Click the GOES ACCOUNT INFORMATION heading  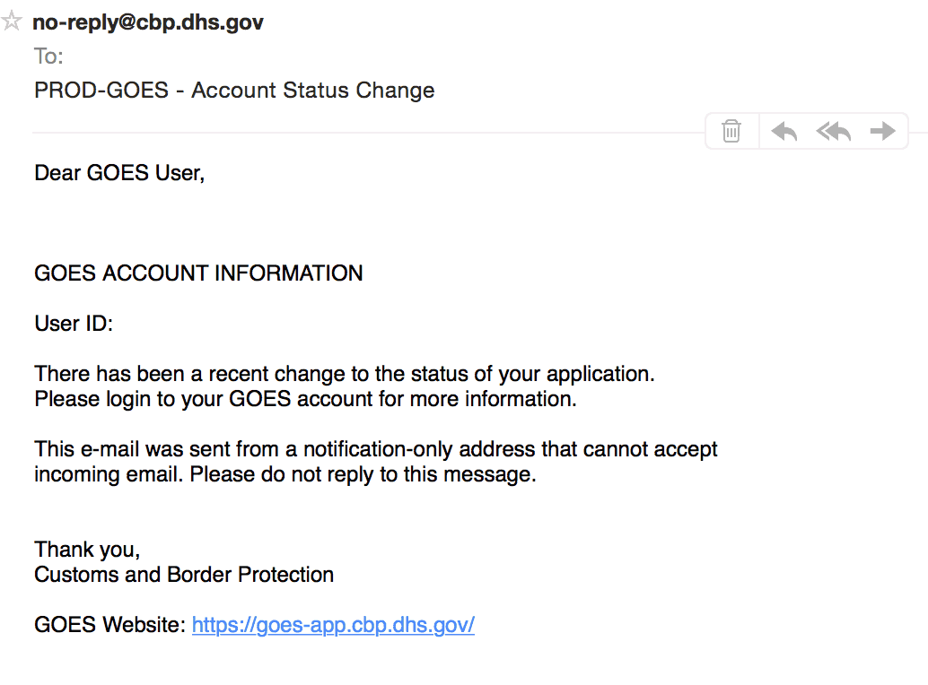coord(198,273)
